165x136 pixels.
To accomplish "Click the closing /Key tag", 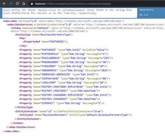I will (23, 46).
